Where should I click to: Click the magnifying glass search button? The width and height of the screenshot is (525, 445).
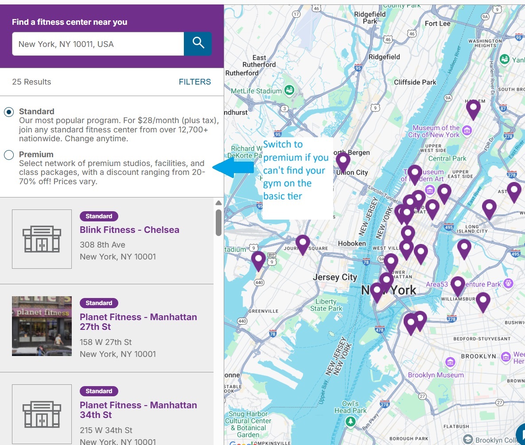198,43
